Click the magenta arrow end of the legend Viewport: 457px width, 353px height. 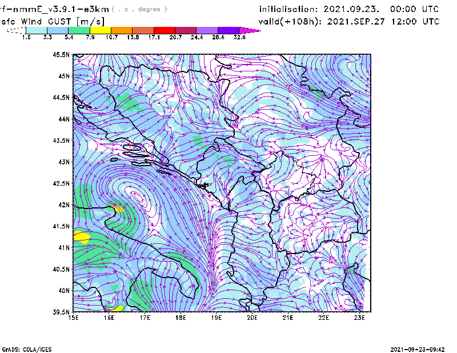pyautogui.click(x=250, y=30)
